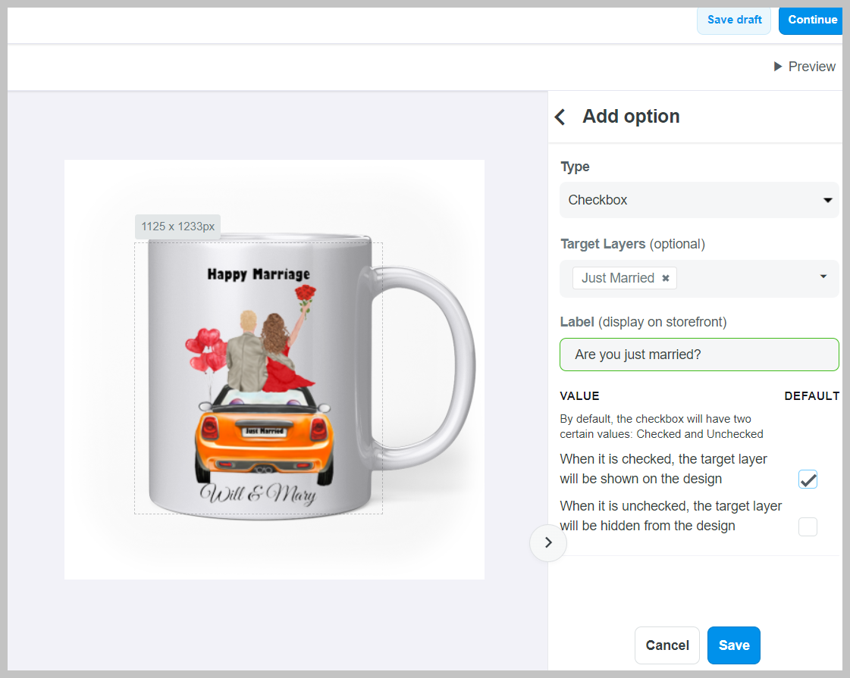Click the Preview play triangle
This screenshot has height=678, width=850.
click(x=778, y=67)
